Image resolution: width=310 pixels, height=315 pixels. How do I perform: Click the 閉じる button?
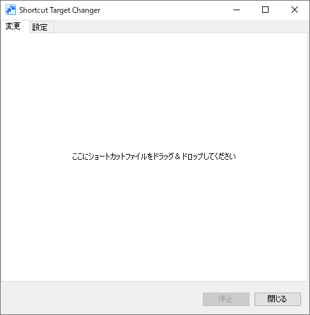(277, 299)
